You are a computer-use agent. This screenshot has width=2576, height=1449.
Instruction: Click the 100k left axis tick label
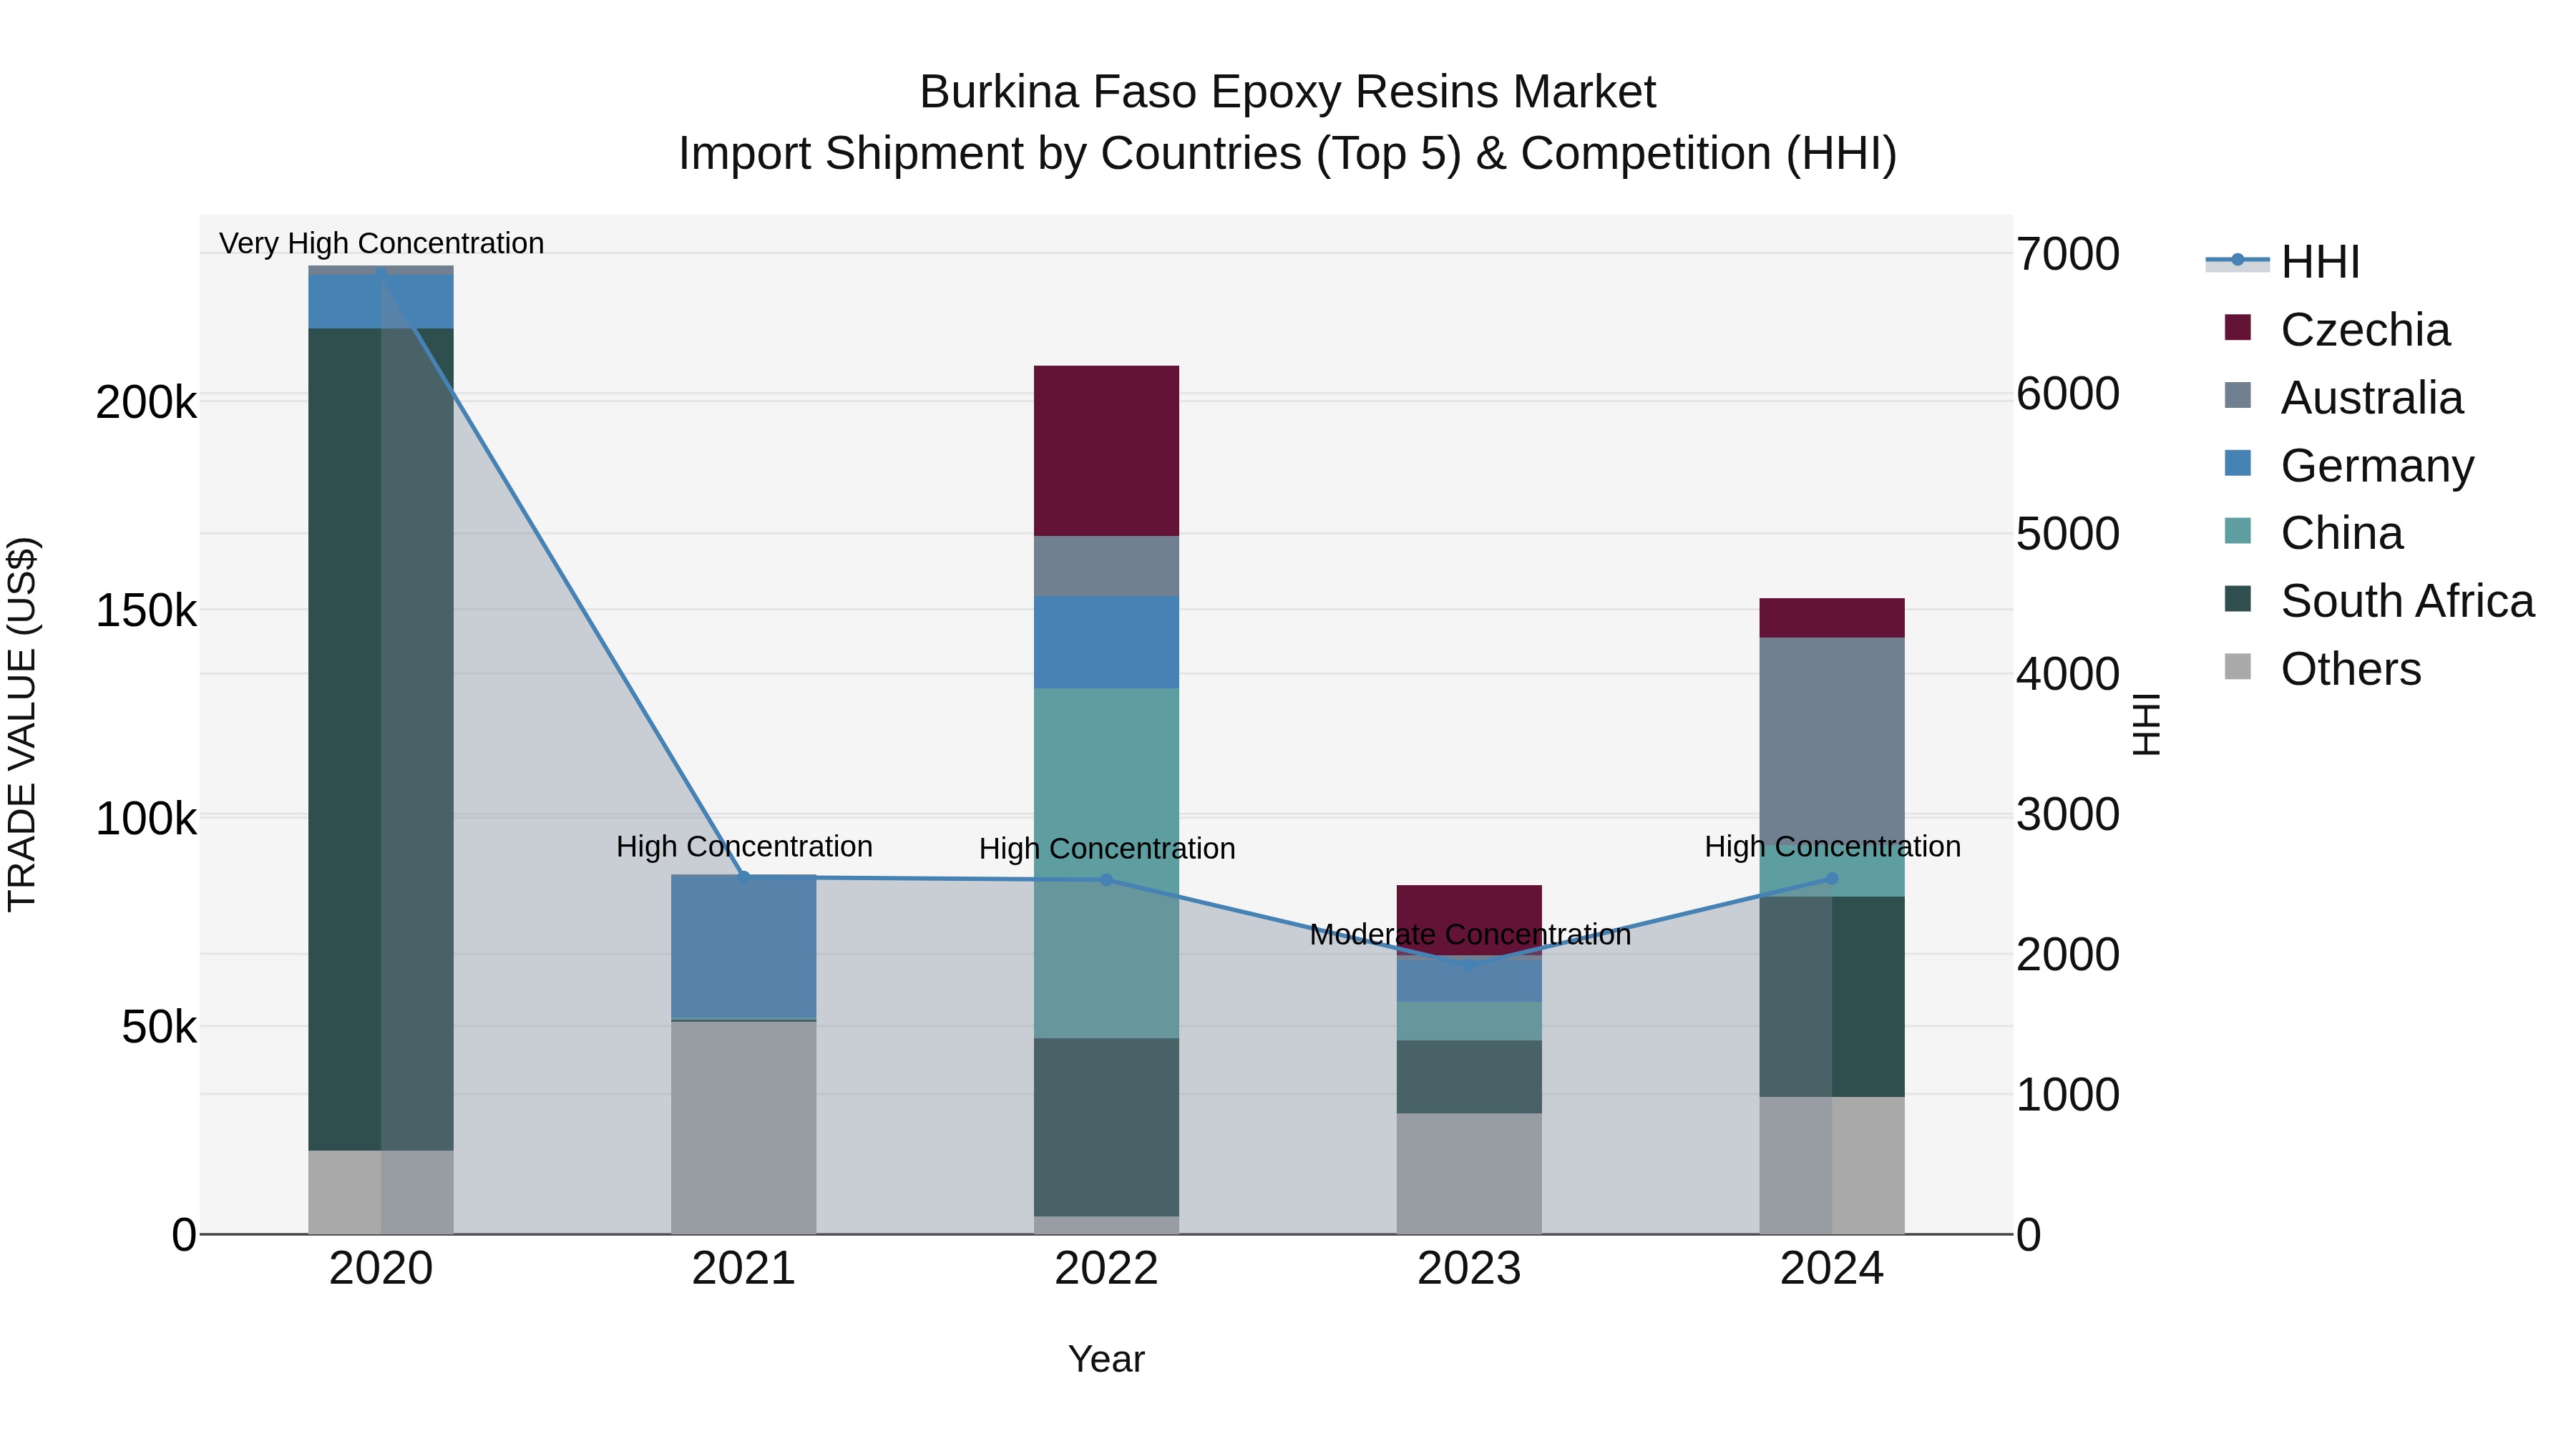click(146, 819)
